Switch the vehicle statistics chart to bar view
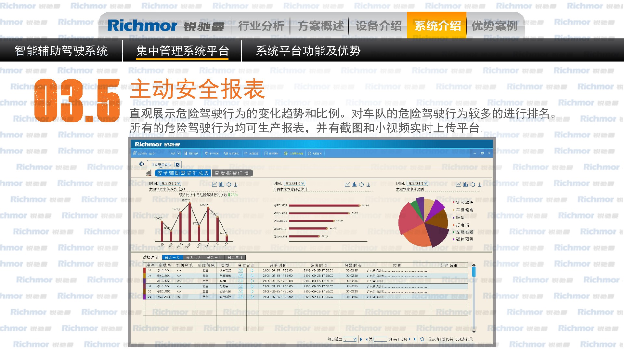 [354, 184]
